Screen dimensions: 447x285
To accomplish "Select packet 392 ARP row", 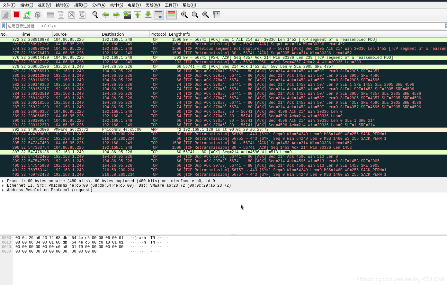I will coord(223,129).
